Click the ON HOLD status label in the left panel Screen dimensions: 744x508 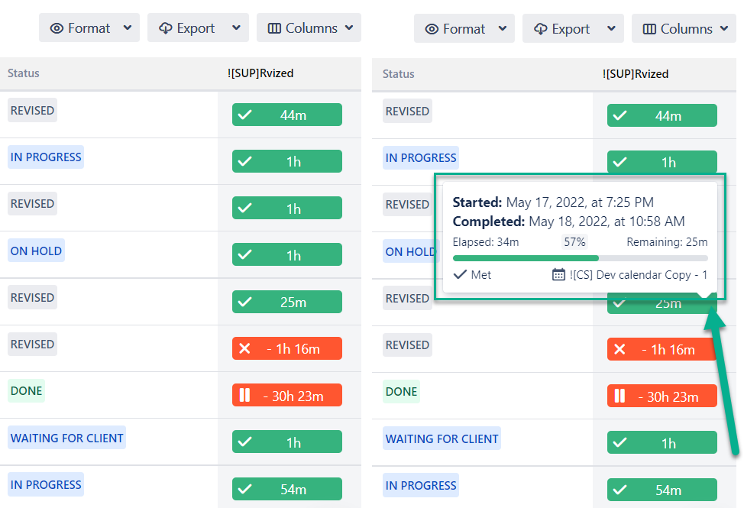point(36,251)
